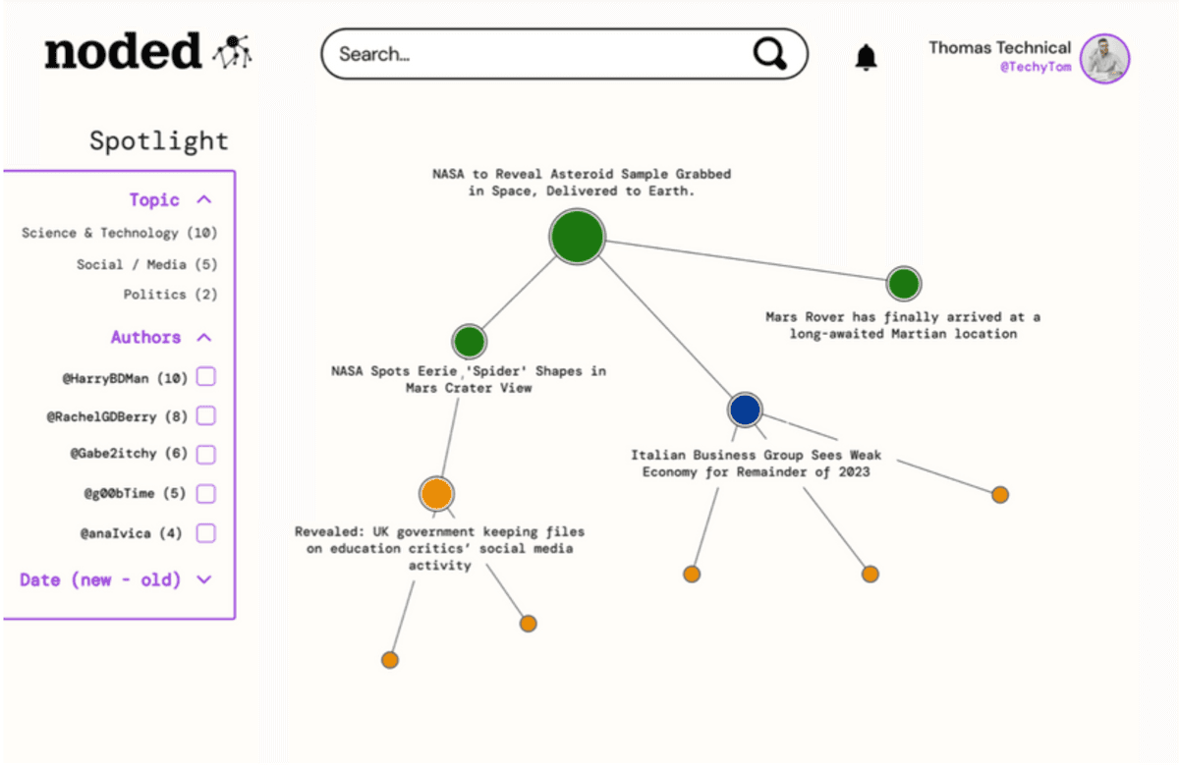
Task: Expand the Date (new - old) chevron
Action: (x=204, y=579)
